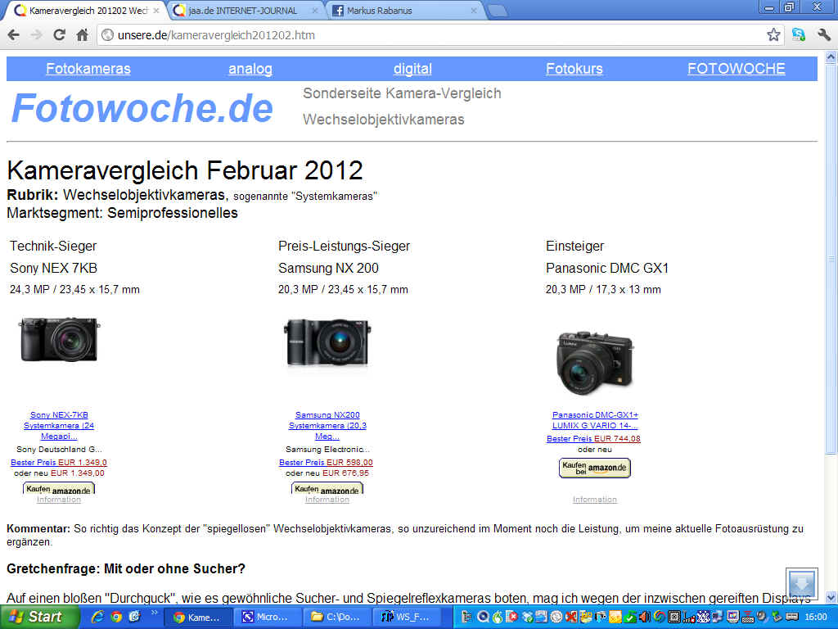The width and height of the screenshot is (838, 629).
Task: Click the address bar URL field
Action: [426, 35]
